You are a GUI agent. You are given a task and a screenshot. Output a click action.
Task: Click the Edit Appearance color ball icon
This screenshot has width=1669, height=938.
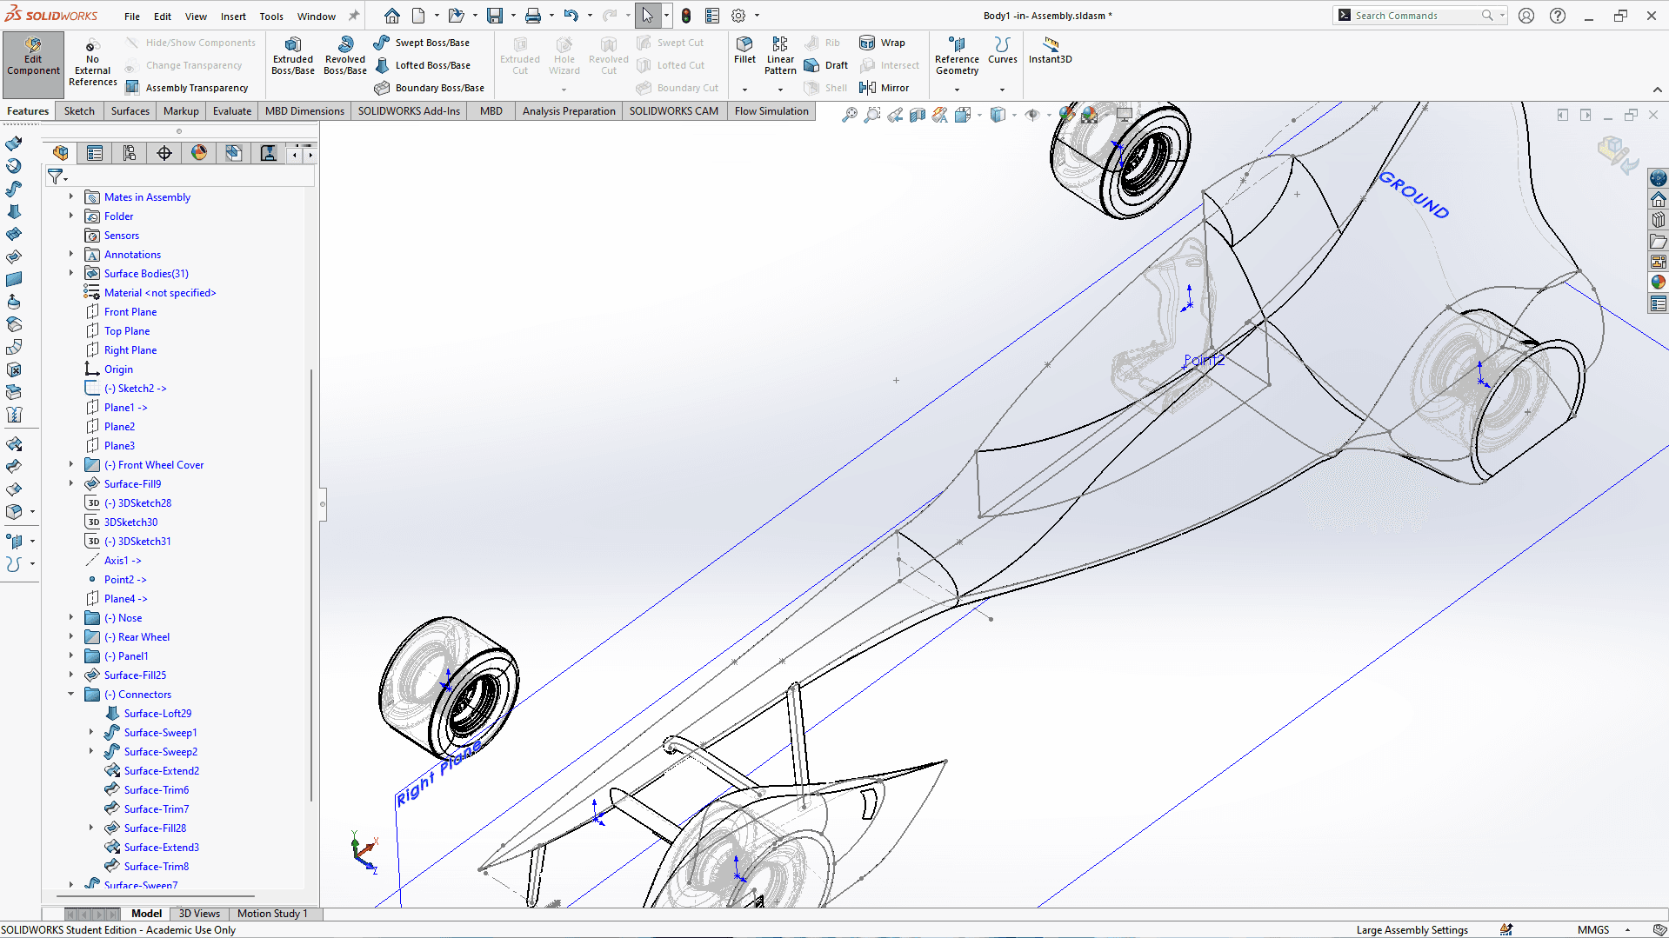point(1067,115)
